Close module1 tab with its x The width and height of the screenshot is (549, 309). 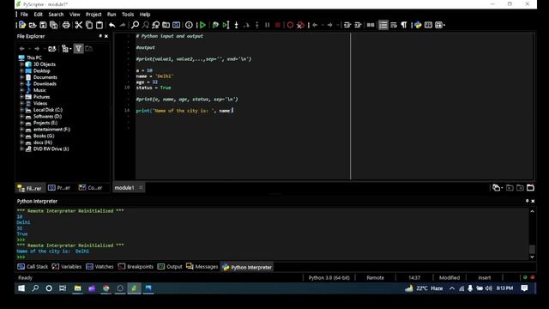pos(141,188)
